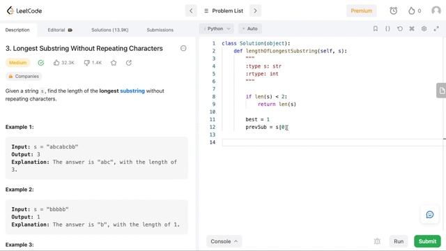This screenshot has height=251, width=446.
Task: Click the Premium button
Action: (x=361, y=11)
